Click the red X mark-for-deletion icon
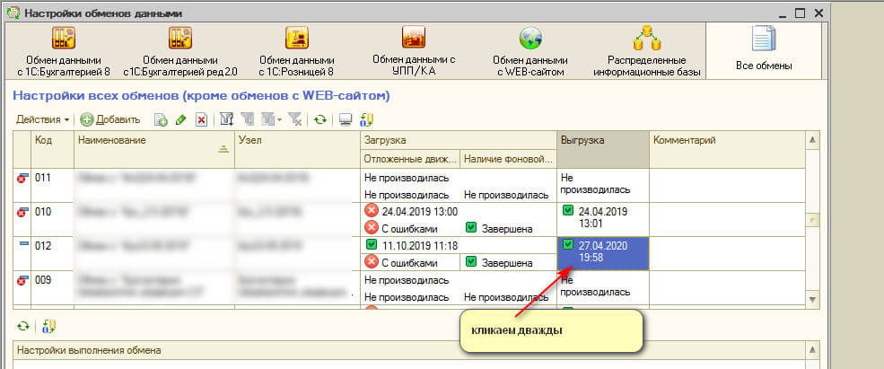Image resolution: width=884 pixels, height=369 pixels. 202,119
